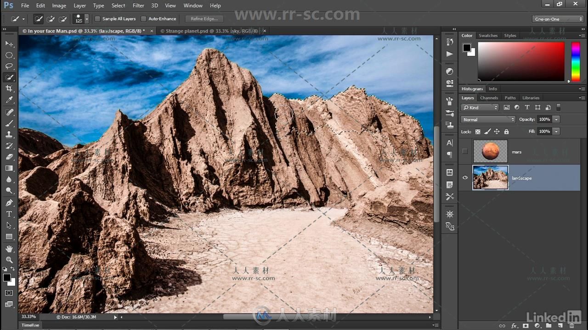Select the Eraser tool

(x=9, y=157)
